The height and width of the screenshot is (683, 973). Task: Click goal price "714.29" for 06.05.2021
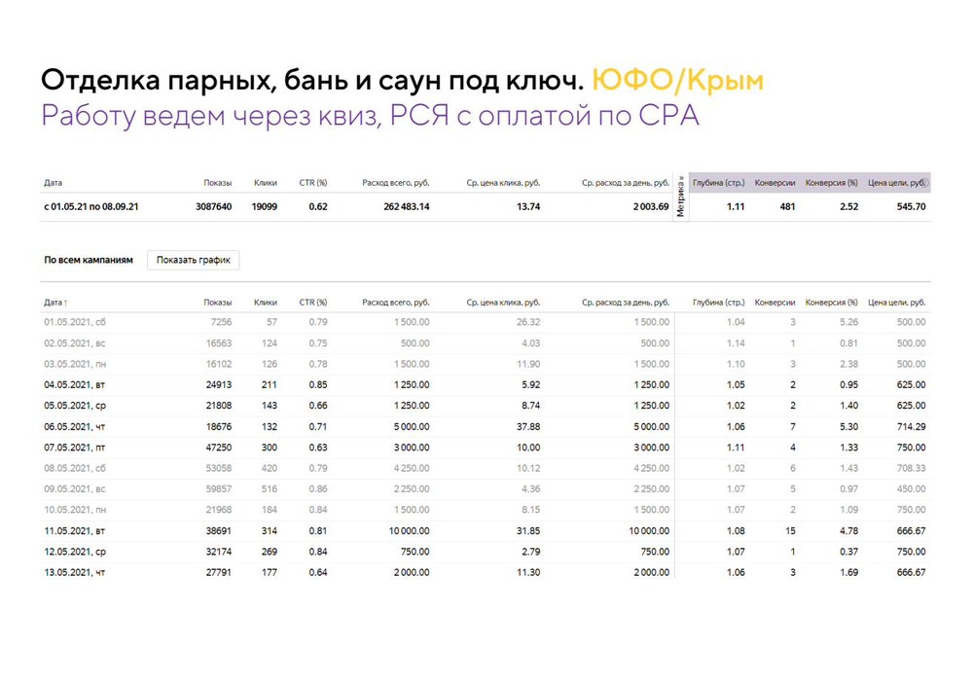point(911,427)
